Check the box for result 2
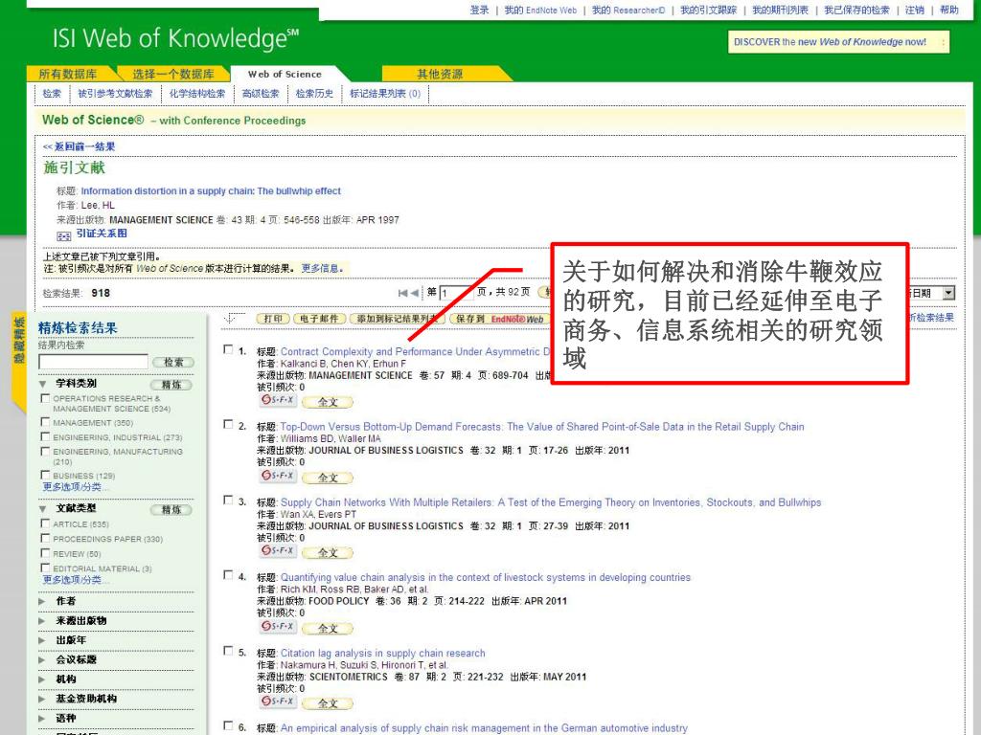Viewport: 981px width, 735px height. (228, 424)
